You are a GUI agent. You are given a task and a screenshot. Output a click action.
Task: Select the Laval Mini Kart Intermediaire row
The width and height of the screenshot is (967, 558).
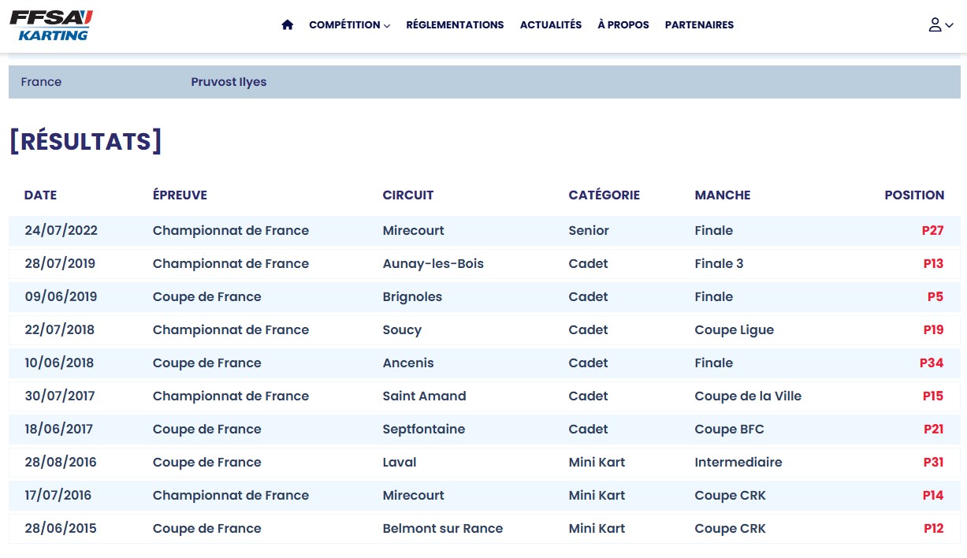click(x=484, y=463)
